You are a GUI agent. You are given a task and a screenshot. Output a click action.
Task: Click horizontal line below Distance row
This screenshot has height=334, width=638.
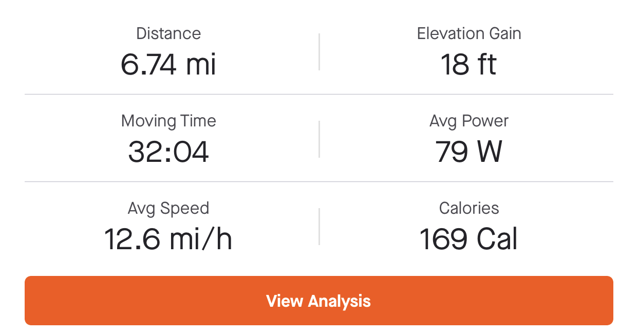319,95
